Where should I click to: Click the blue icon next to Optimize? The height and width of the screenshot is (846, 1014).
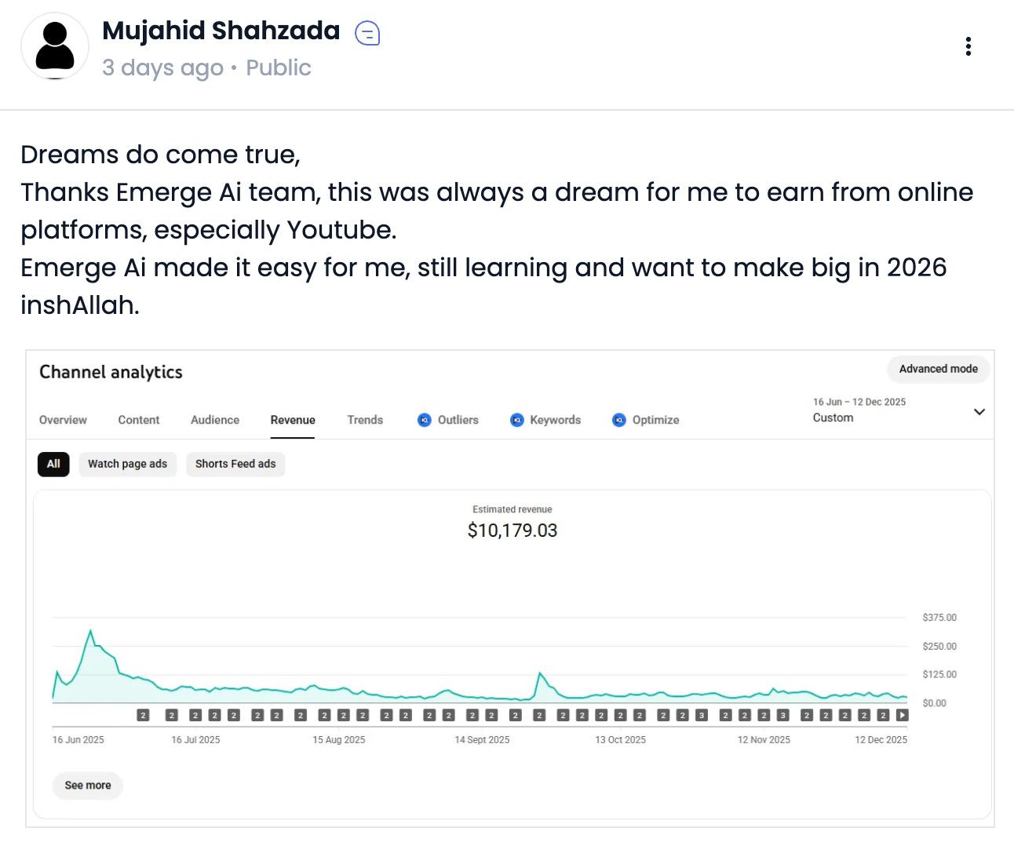[x=619, y=420]
